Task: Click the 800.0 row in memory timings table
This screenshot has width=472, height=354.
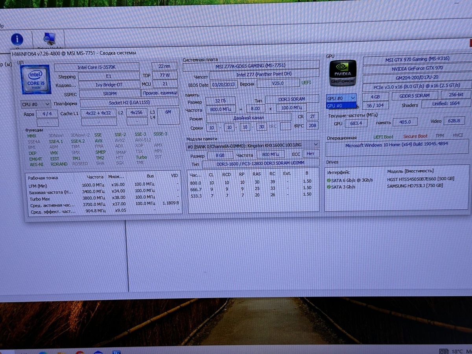Action: pos(252,183)
